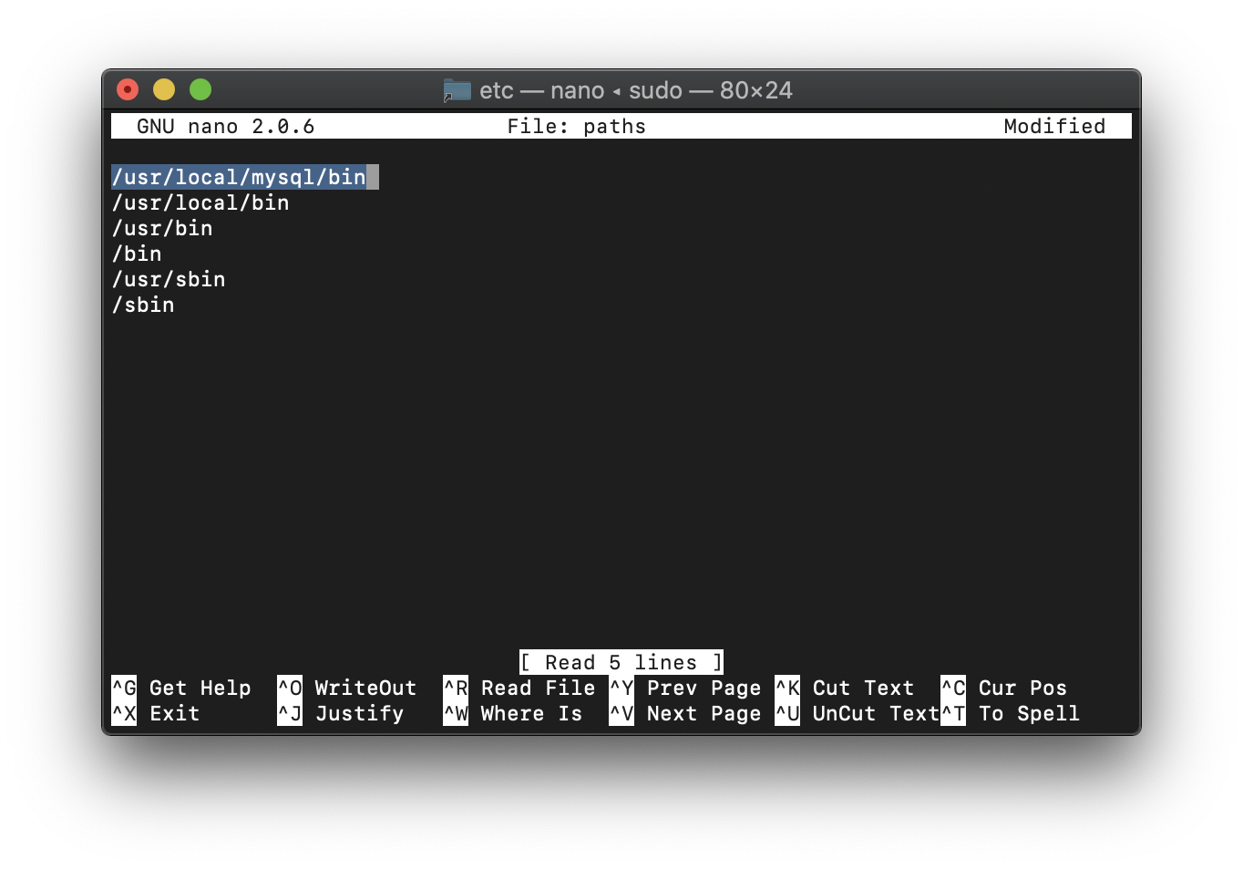Click the '^T To Spell' shortcut
This screenshot has height=870, width=1243.
pos(1011,713)
